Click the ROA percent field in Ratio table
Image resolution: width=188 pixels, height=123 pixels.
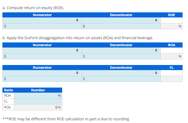tap(38, 96)
